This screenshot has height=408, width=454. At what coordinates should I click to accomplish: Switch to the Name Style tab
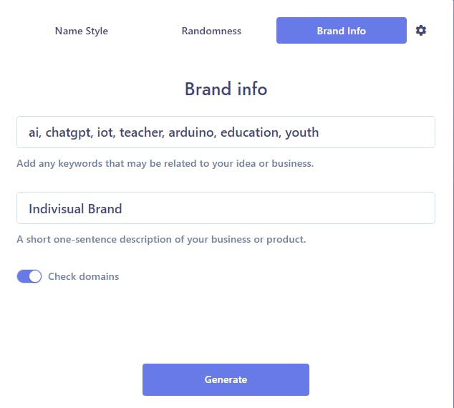coord(82,31)
